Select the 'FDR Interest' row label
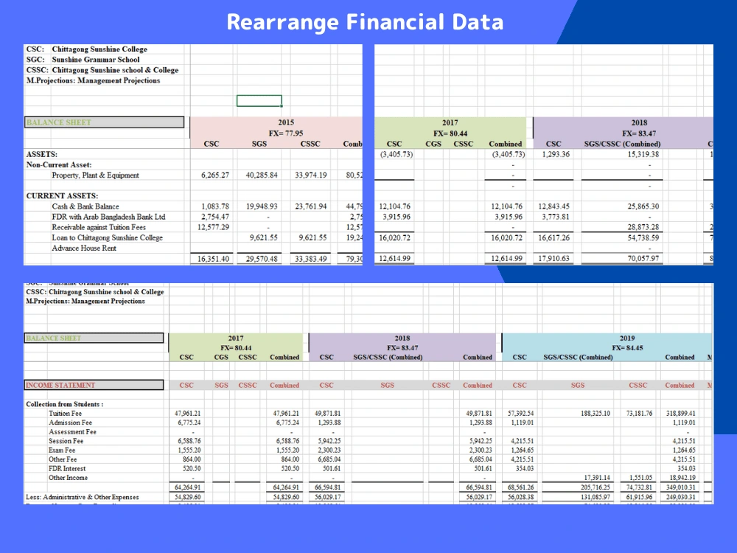 [x=67, y=469]
